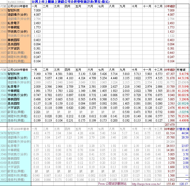Select the growth value -3.025%
This screenshot has width=190, height=186.
tap(183, 112)
